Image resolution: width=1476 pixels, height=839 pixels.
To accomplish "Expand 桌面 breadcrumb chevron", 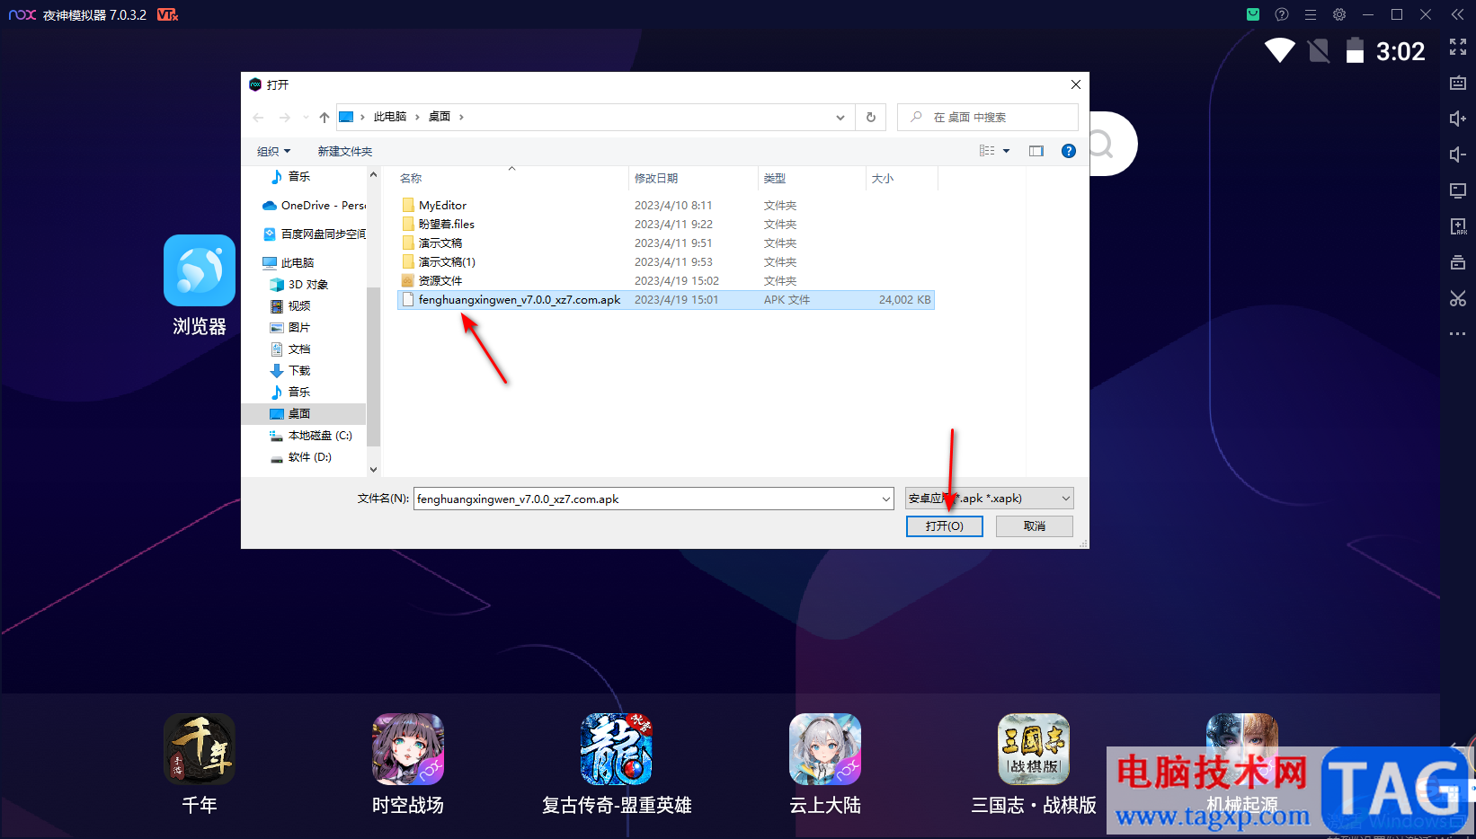I will point(461,117).
